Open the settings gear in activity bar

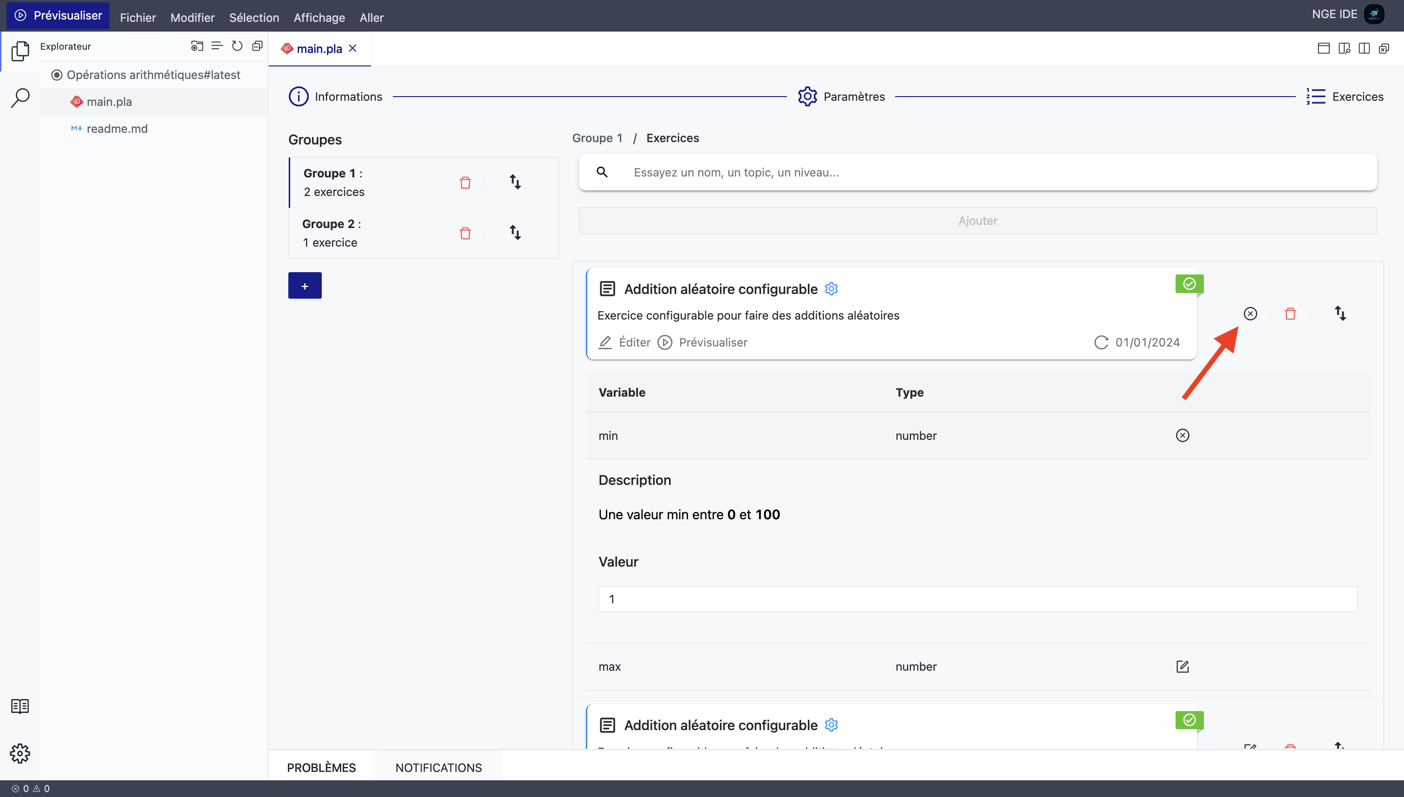pos(20,754)
